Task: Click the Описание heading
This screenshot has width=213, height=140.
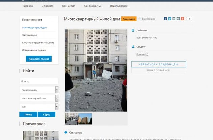Action: point(76,132)
